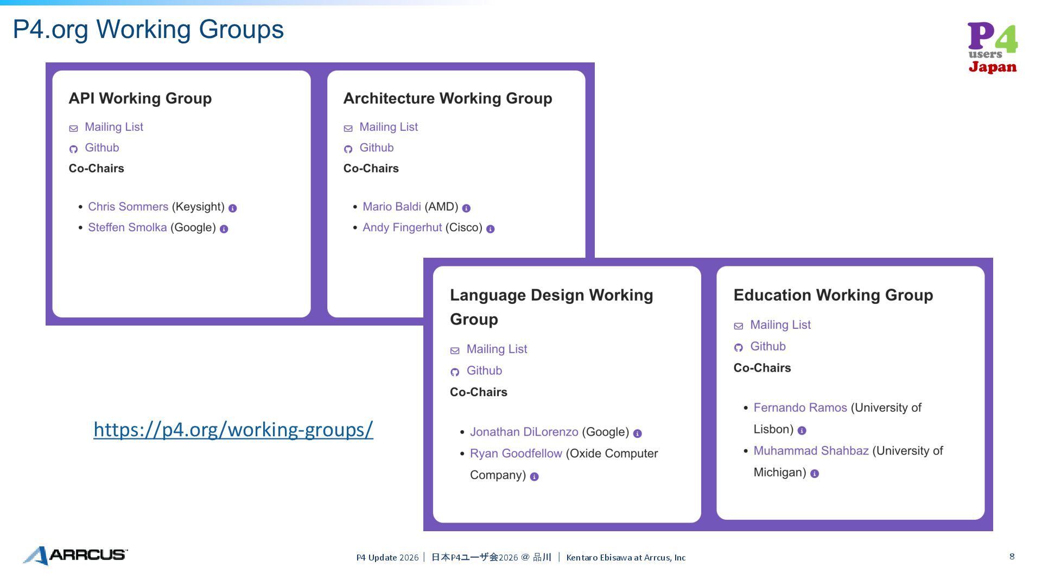Image resolution: width=1042 pixels, height=586 pixels.
Task: Open API Working Group Mailing List link
Action: [113, 127]
